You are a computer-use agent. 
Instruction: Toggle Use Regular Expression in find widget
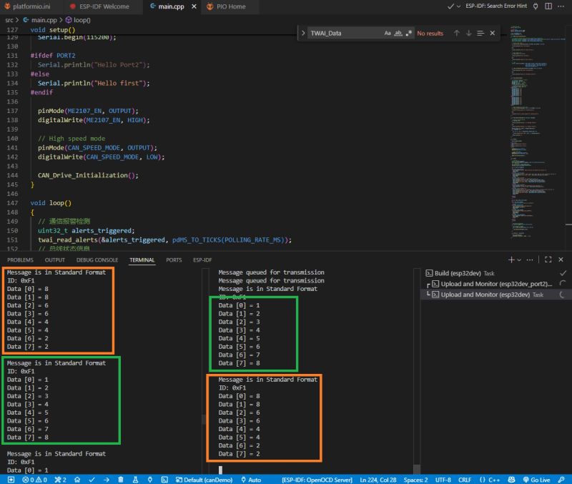pyautogui.click(x=408, y=33)
